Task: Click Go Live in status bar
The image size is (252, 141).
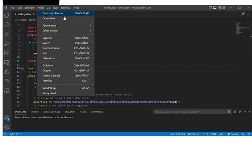Action: tap(233, 134)
